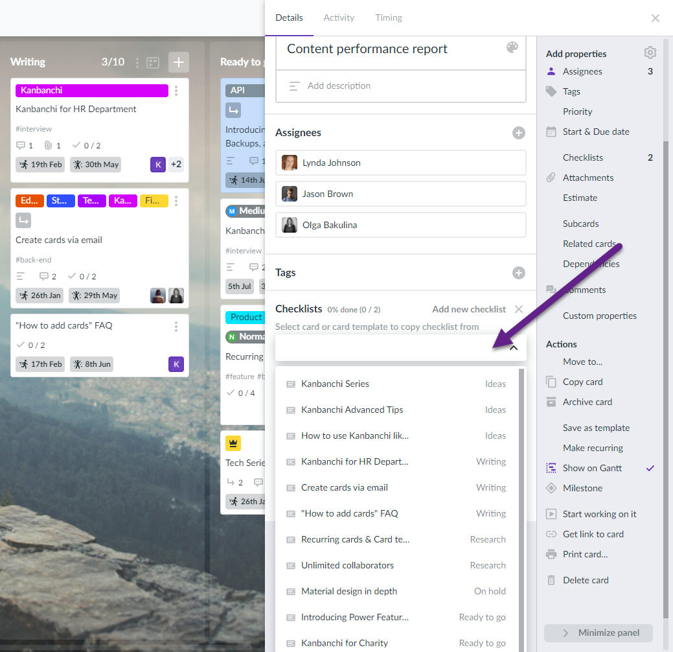Click the 30th May due date badge
The width and height of the screenshot is (673, 652).
(96, 165)
